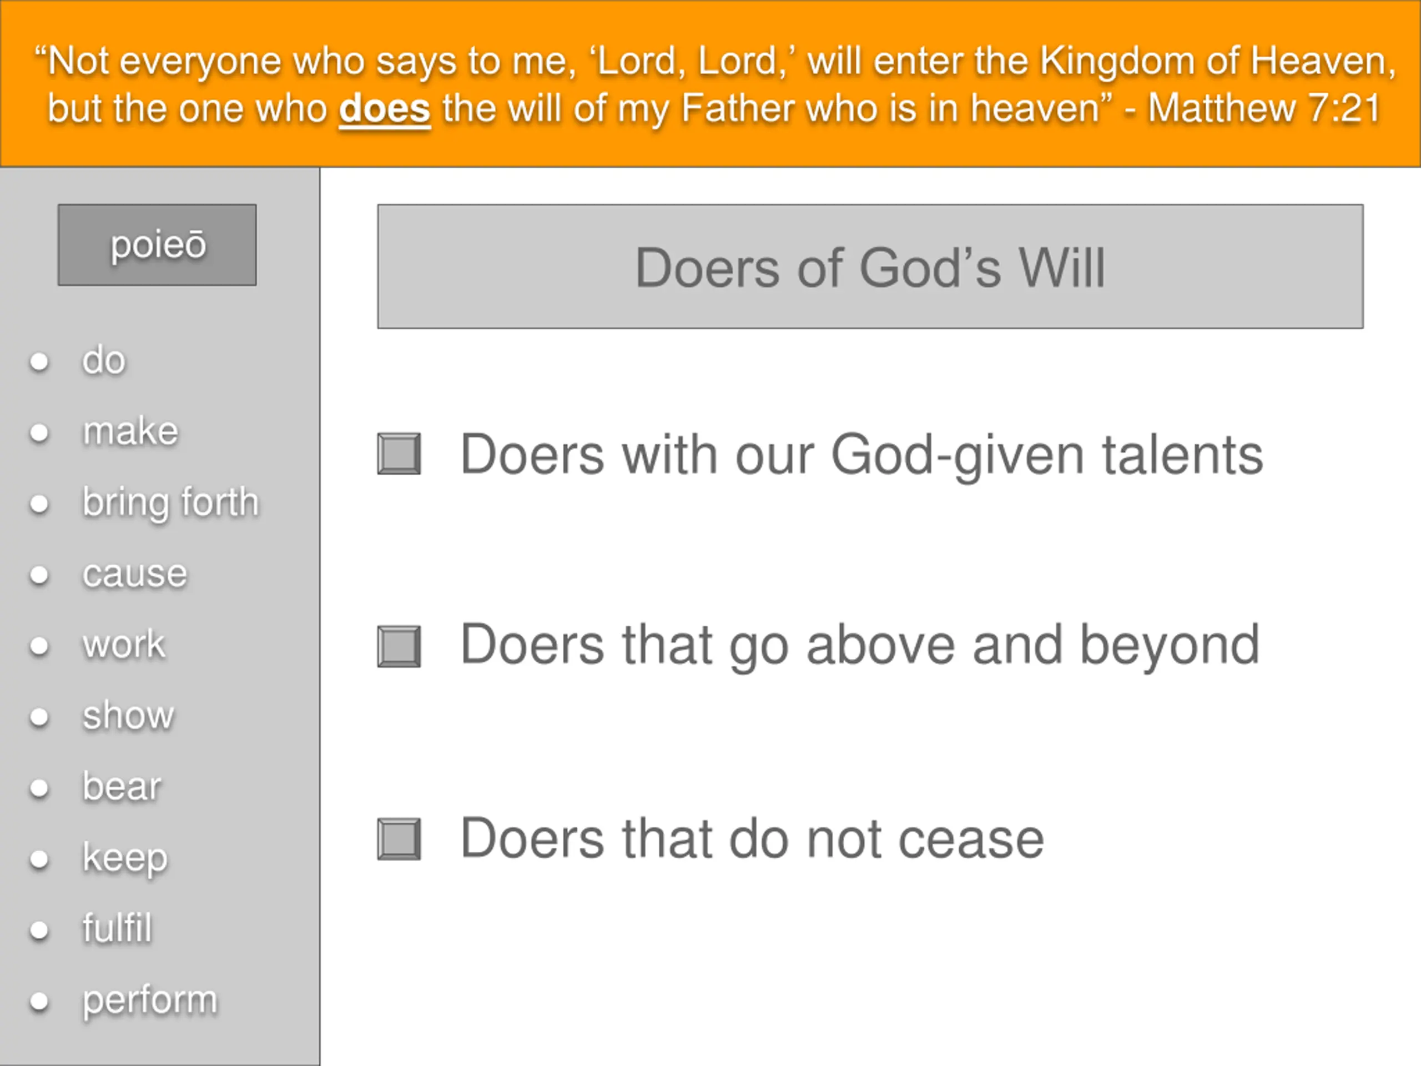Click the text Doers with our God-given talents
This screenshot has width=1421, height=1066.
862,456
